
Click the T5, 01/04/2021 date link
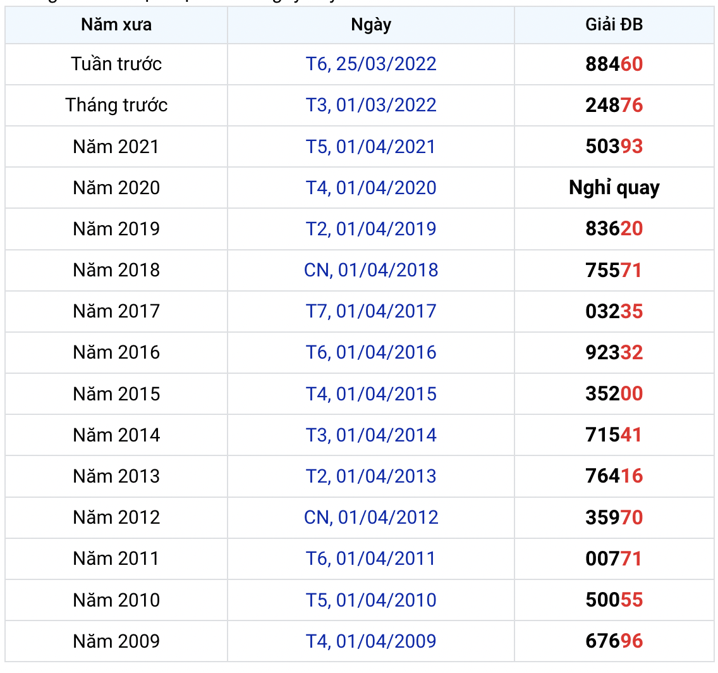[x=371, y=147]
